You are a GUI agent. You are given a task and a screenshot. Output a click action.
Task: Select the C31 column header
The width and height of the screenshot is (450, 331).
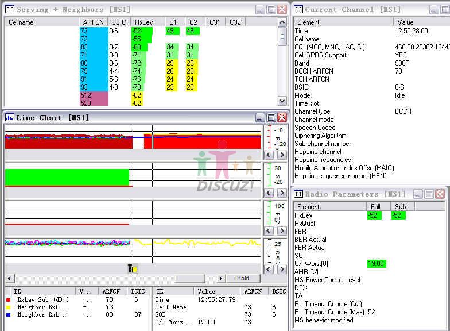coord(215,22)
